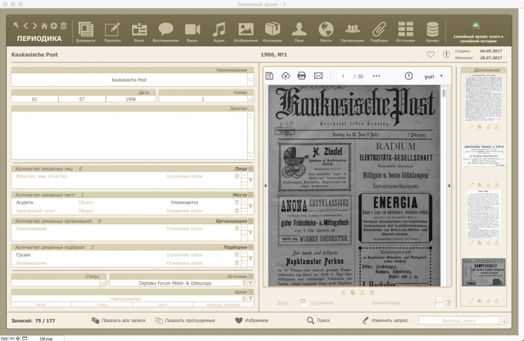Add a linked organization in Организации
524x341 pixels.
pos(251,221)
